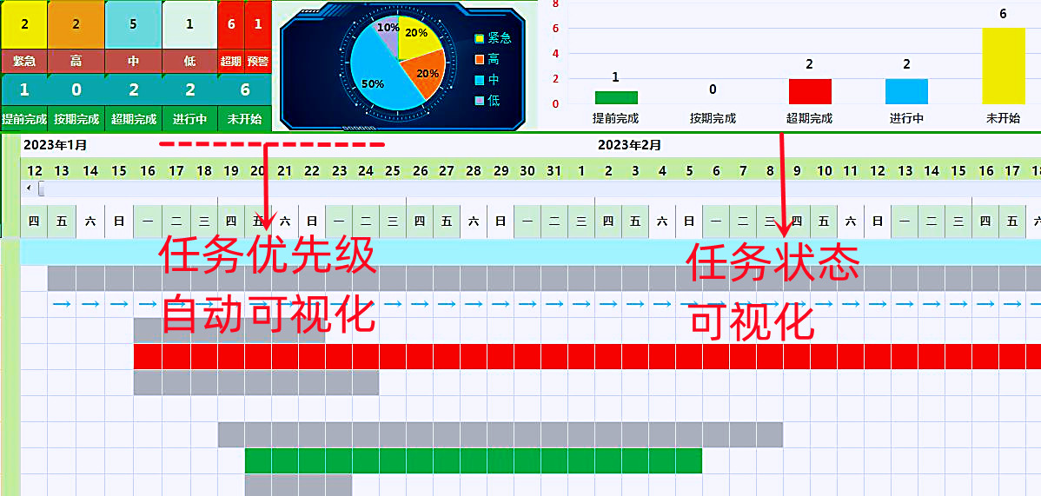Click date cell 25 in timeline header
1041x496 pixels.
click(x=393, y=171)
